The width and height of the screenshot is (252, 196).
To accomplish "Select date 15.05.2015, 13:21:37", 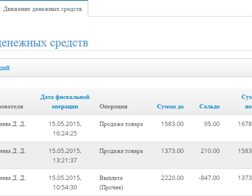I will click(65, 155).
